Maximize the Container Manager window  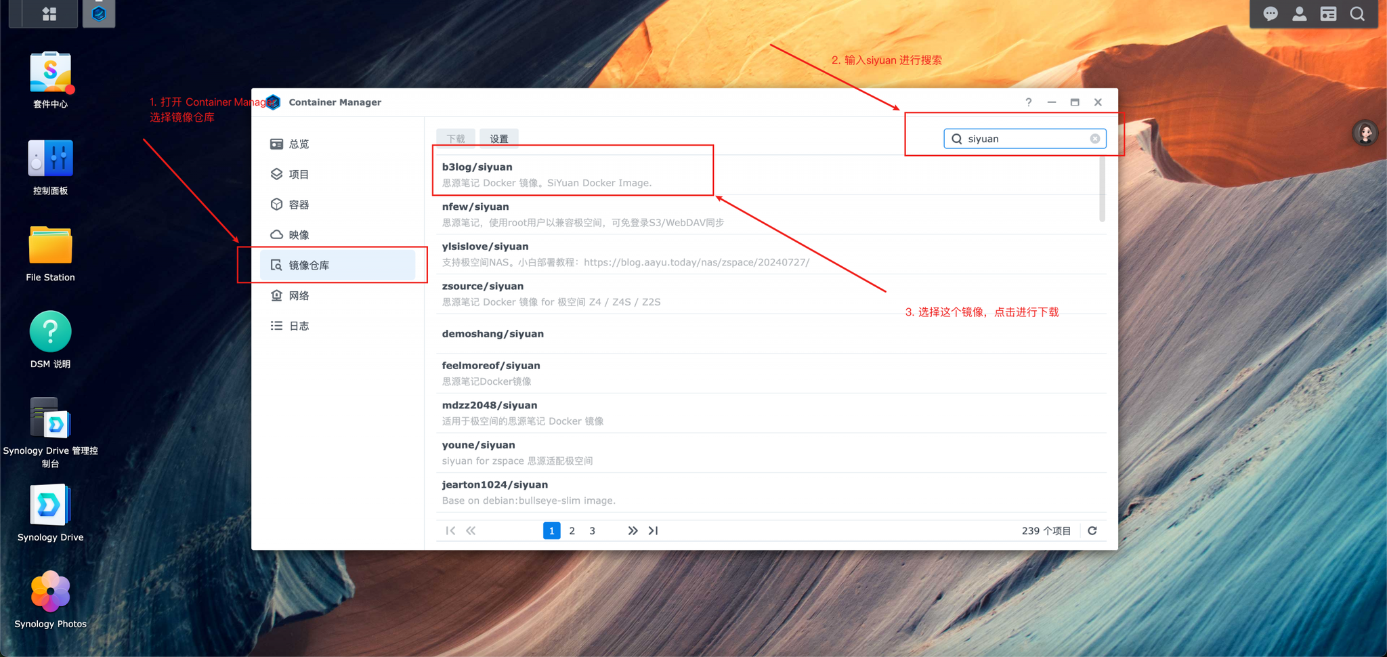click(x=1075, y=102)
